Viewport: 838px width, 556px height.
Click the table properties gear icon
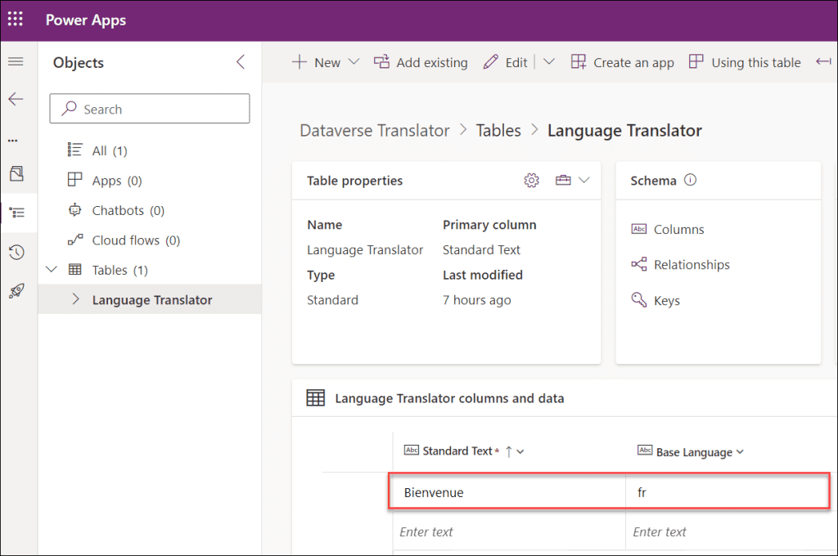(x=531, y=181)
